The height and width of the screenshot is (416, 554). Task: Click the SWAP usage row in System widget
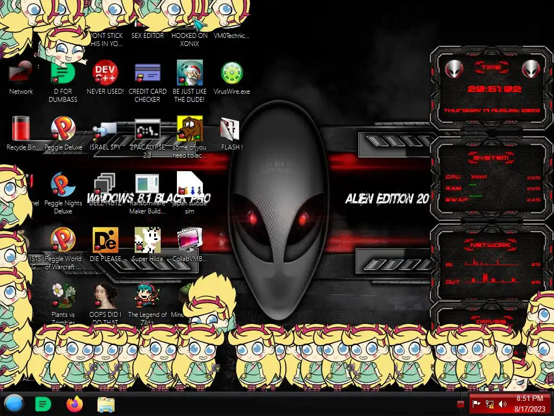coord(492,199)
